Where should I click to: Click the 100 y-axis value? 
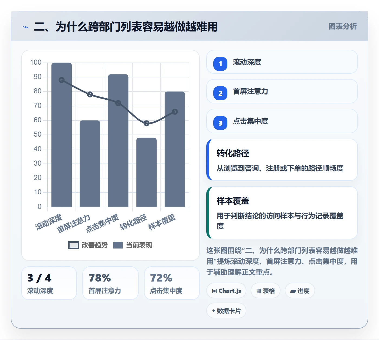click(x=36, y=63)
